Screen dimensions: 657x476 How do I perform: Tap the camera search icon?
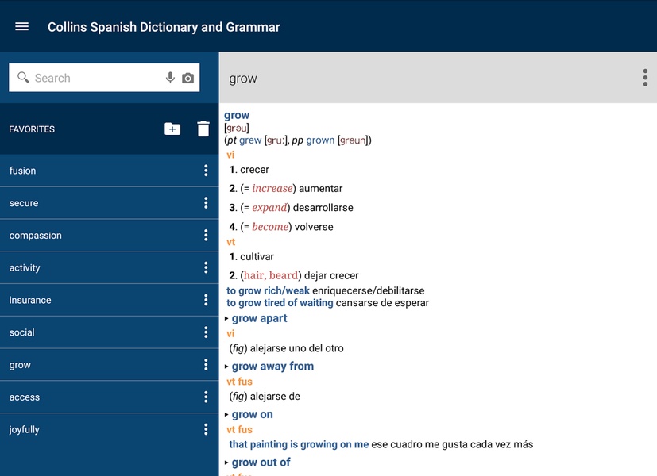pos(187,79)
